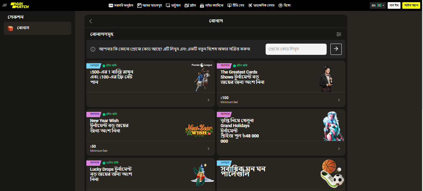Open স্লটস slots section
The image size is (423, 191).
point(190,5)
